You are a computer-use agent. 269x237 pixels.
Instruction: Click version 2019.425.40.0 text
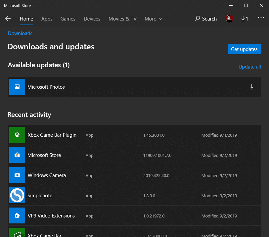(x=156, y=175)
